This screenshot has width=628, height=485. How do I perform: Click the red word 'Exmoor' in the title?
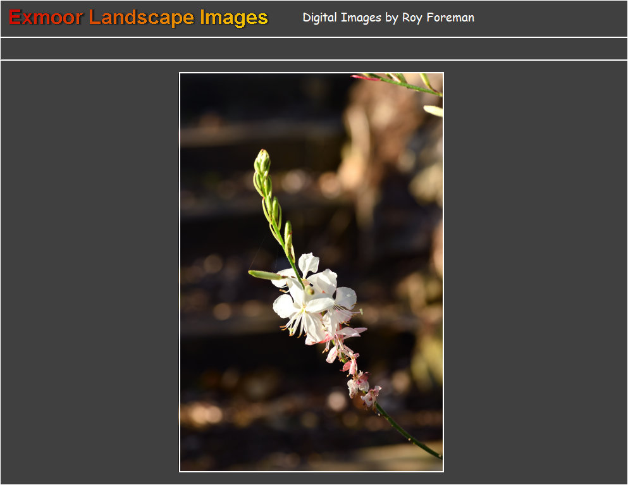tap(46, 18)
